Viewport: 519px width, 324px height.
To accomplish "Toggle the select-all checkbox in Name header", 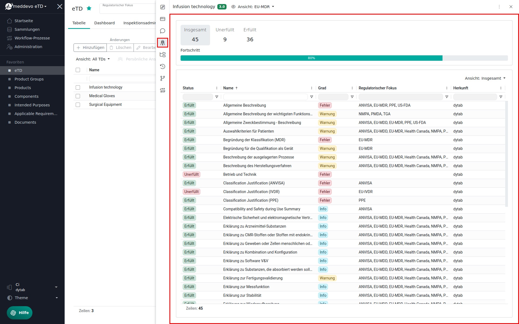I will click(78, 70).
